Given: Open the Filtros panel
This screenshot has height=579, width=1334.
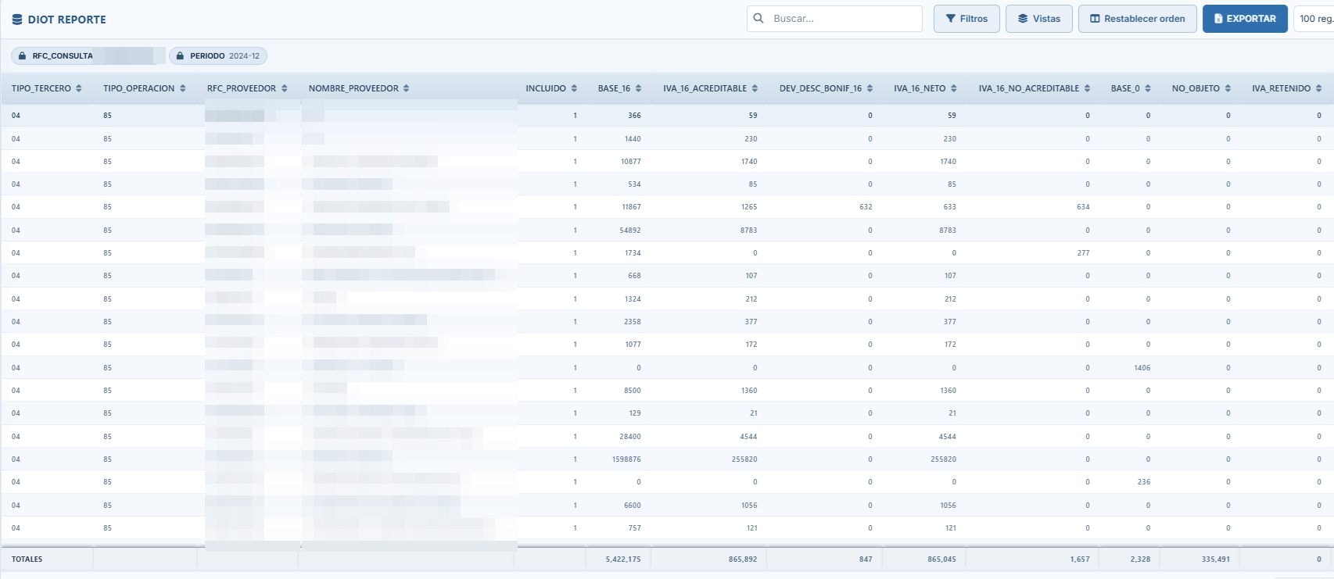Looking at the screenshot, I should click(x=966, y=19).
